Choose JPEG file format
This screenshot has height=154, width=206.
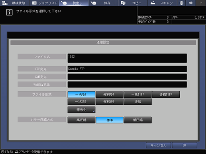pyautogui.click(x=138, y=102)
